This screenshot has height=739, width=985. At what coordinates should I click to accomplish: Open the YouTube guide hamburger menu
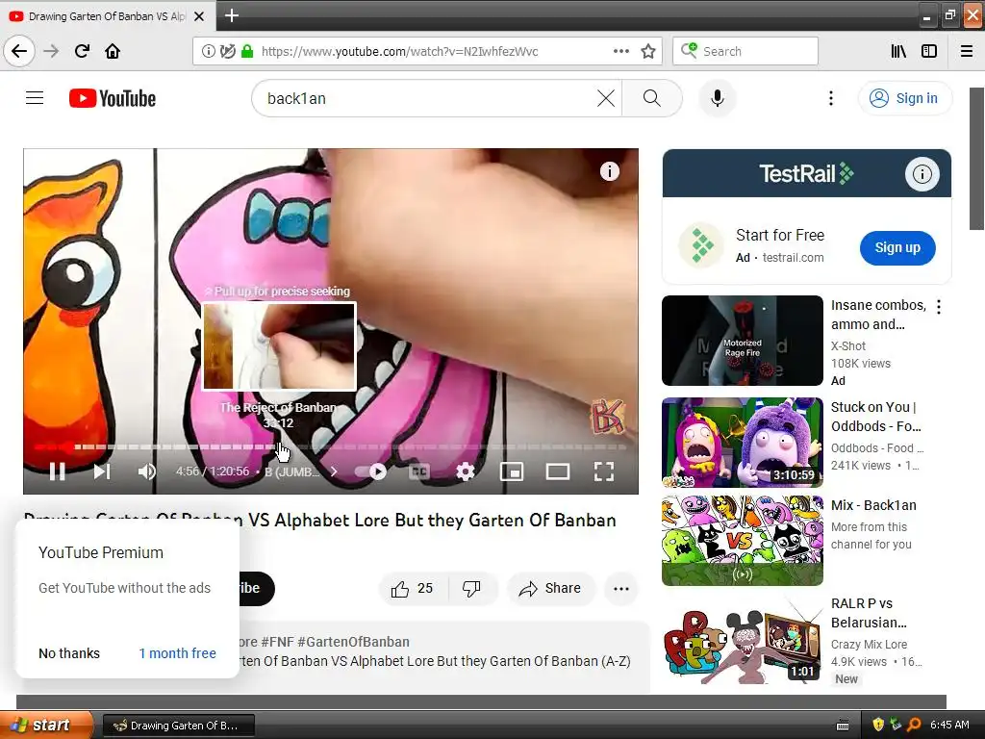coord(35,98)
